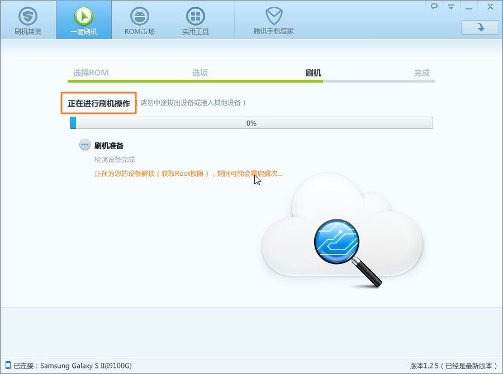The height and width of the screenshot is (374, 503).
Task: Click the 刷机准备 heading
Action: pos(109,146)
